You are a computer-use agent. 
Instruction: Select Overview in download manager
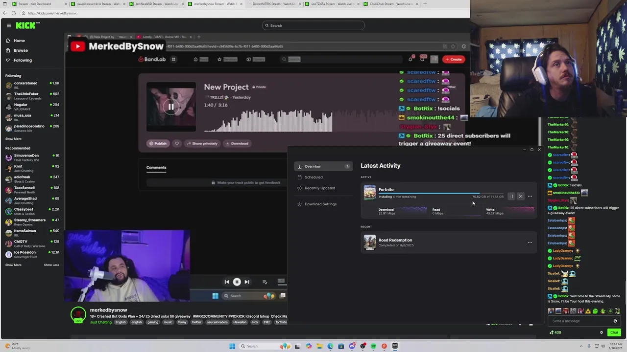pyautogui.click(x=323, y=166)
